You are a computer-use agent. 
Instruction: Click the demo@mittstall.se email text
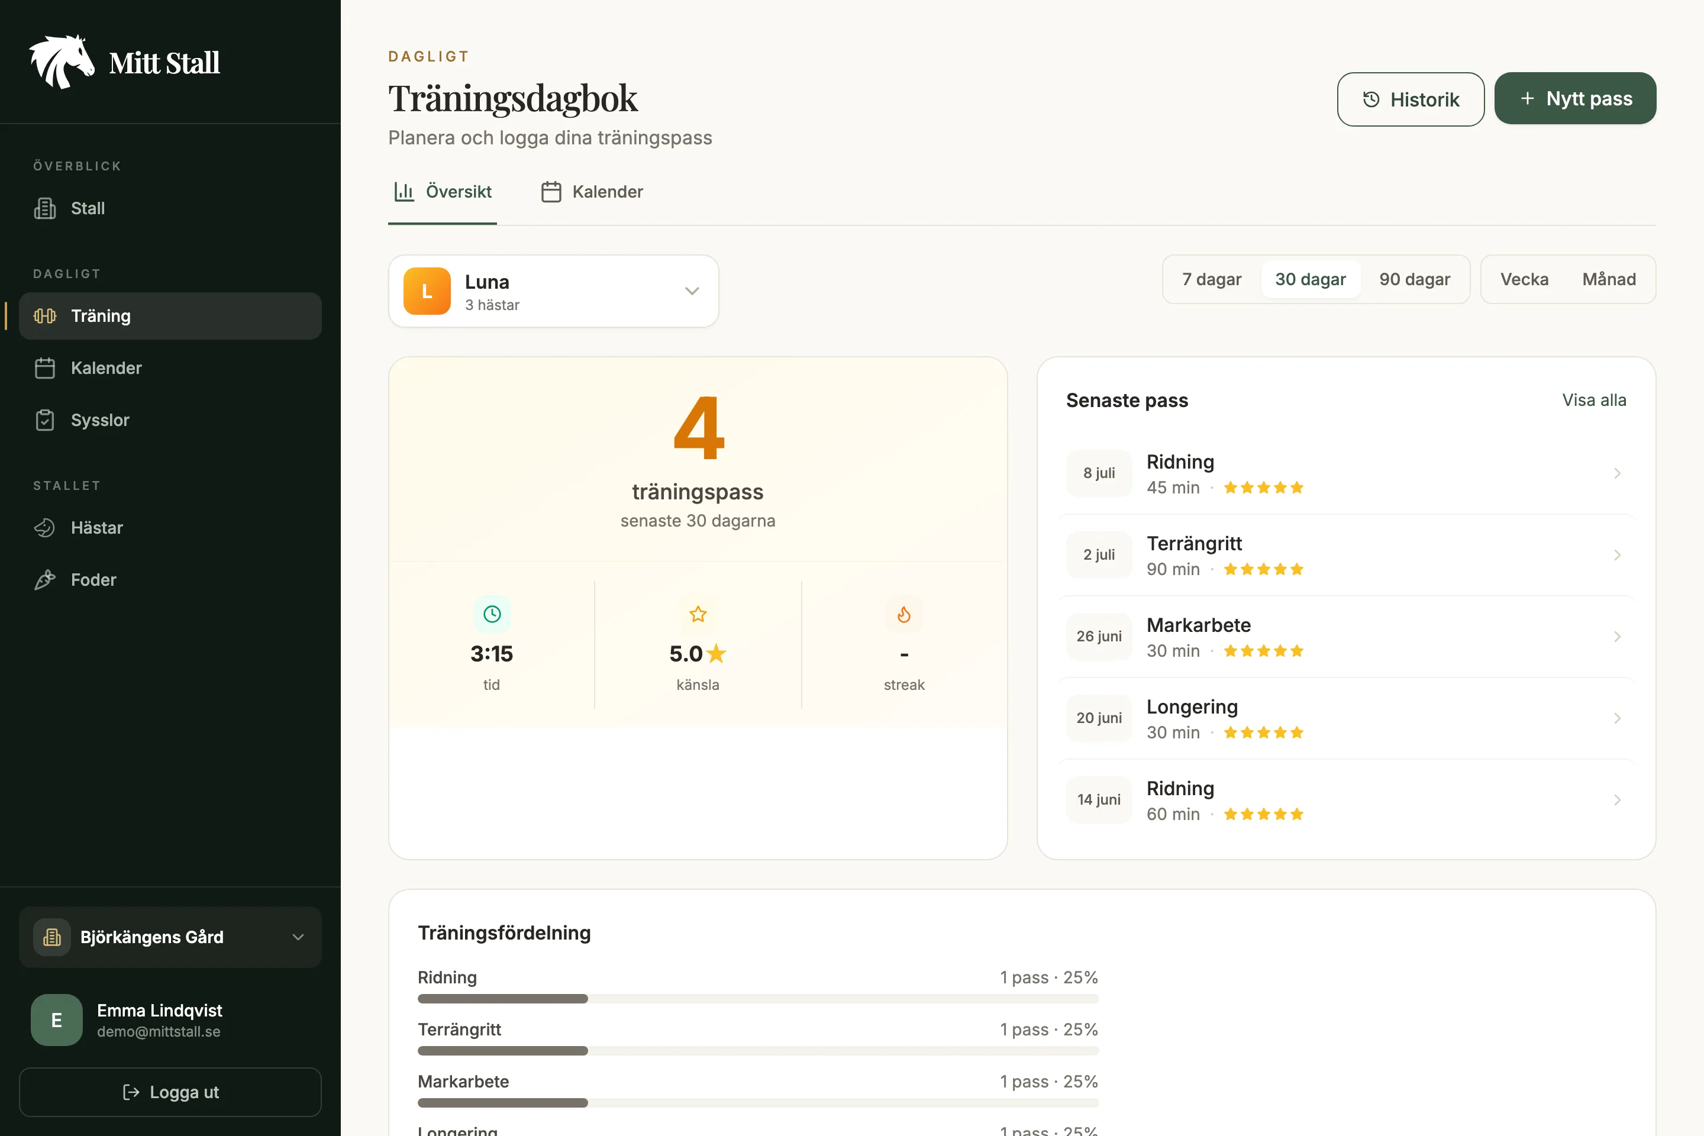[x=159, y=1032]
